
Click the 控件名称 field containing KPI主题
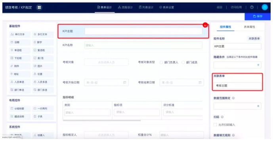237,46
